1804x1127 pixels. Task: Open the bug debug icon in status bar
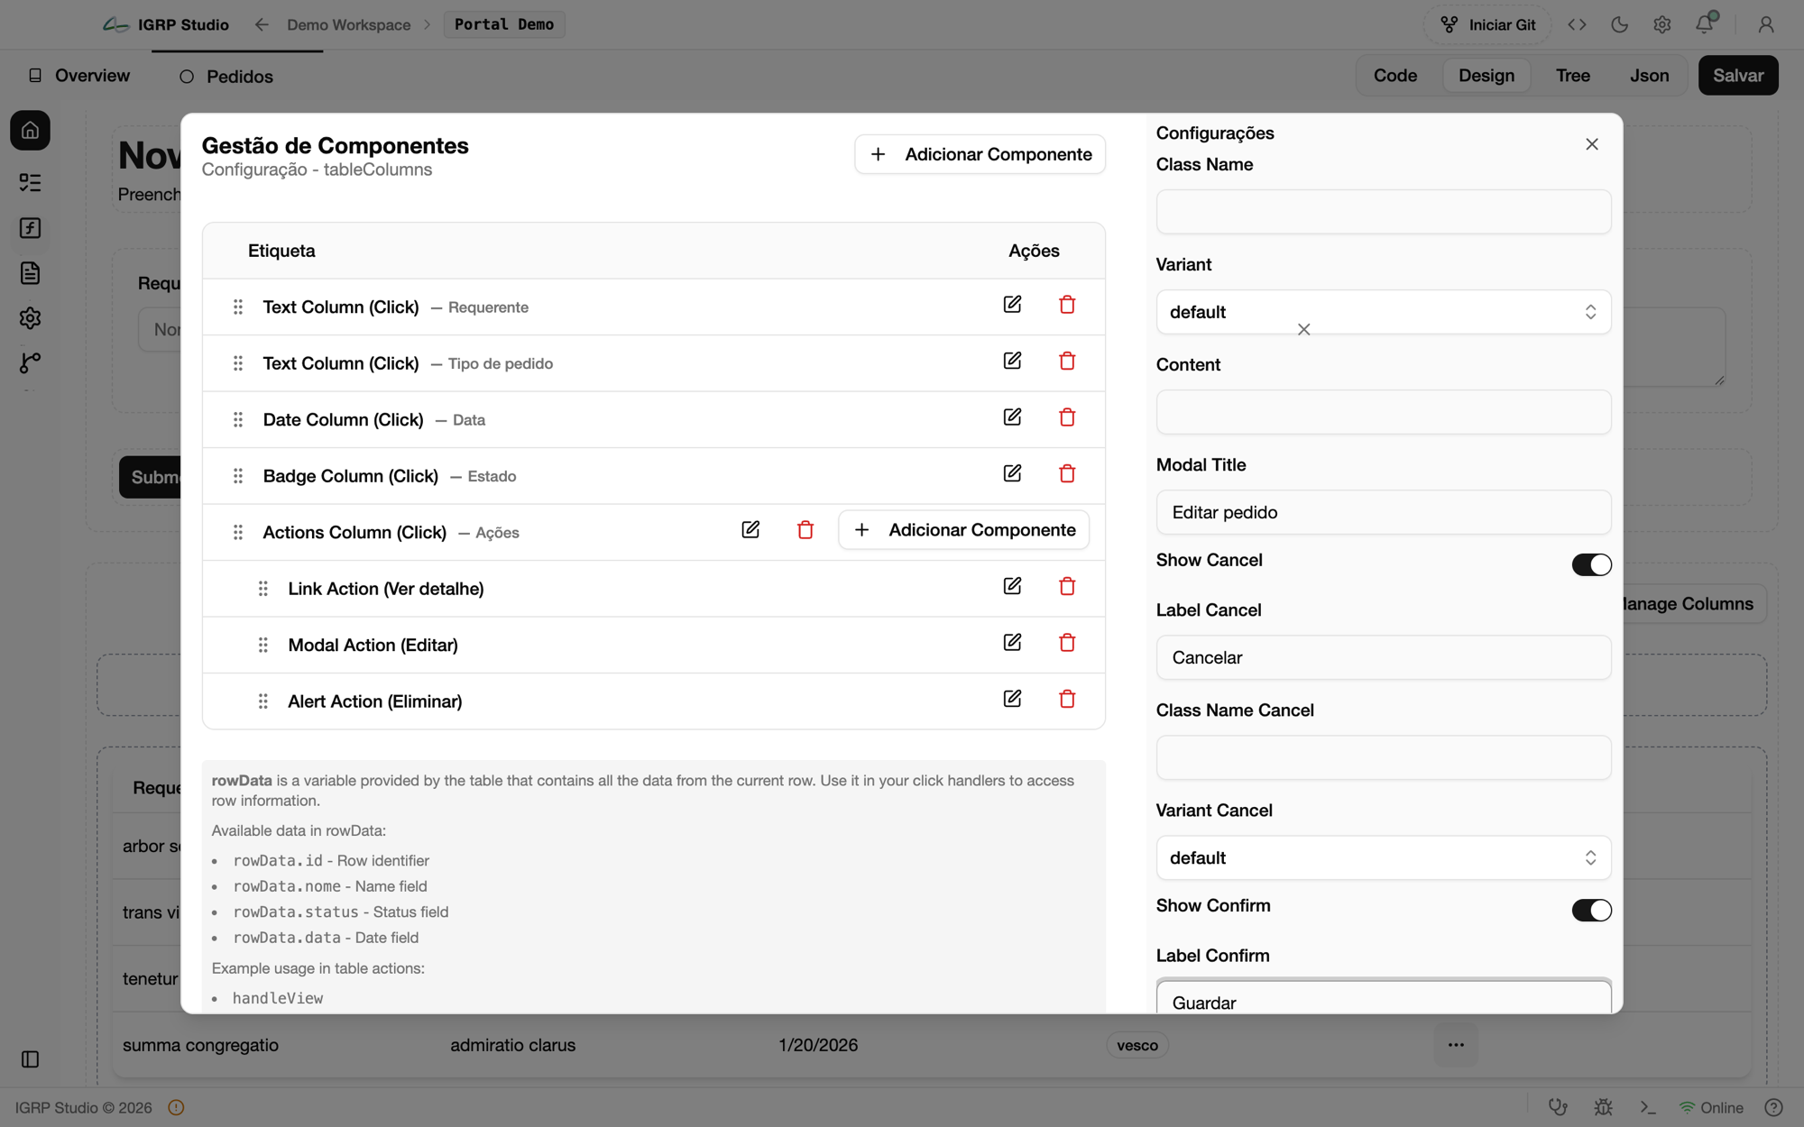pos(1603,1107)
